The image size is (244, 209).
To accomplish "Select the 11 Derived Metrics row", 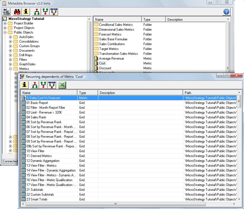I will coord(129,156).
